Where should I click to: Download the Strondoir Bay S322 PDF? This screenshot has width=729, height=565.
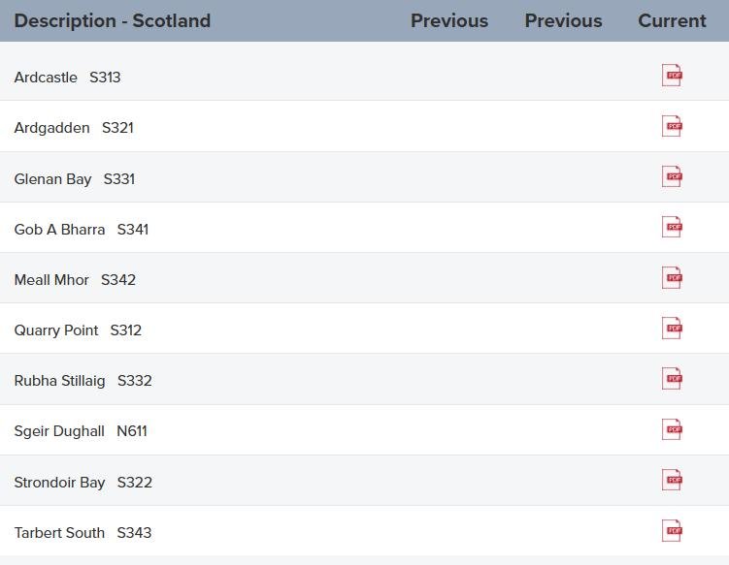(x=672, y=480)
